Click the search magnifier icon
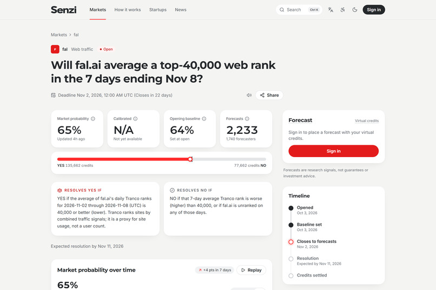This screenshot has width=436, height=290. (282, 10)
